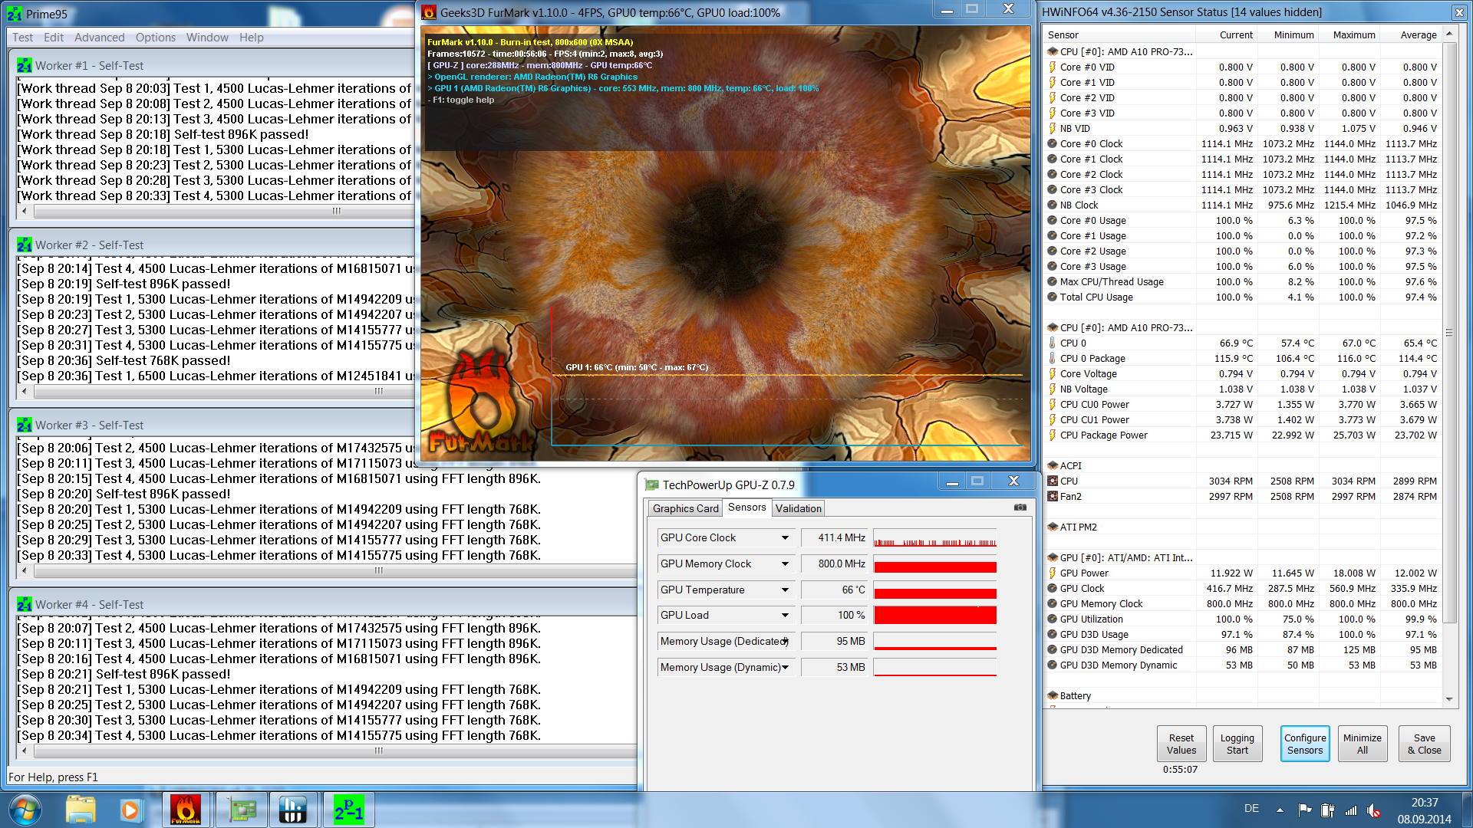Click the icon beside GPU Utilization
Image resolution: width=1473 pixels, height=828 pixels.
pyautogui.click(x=1053, y=619)
